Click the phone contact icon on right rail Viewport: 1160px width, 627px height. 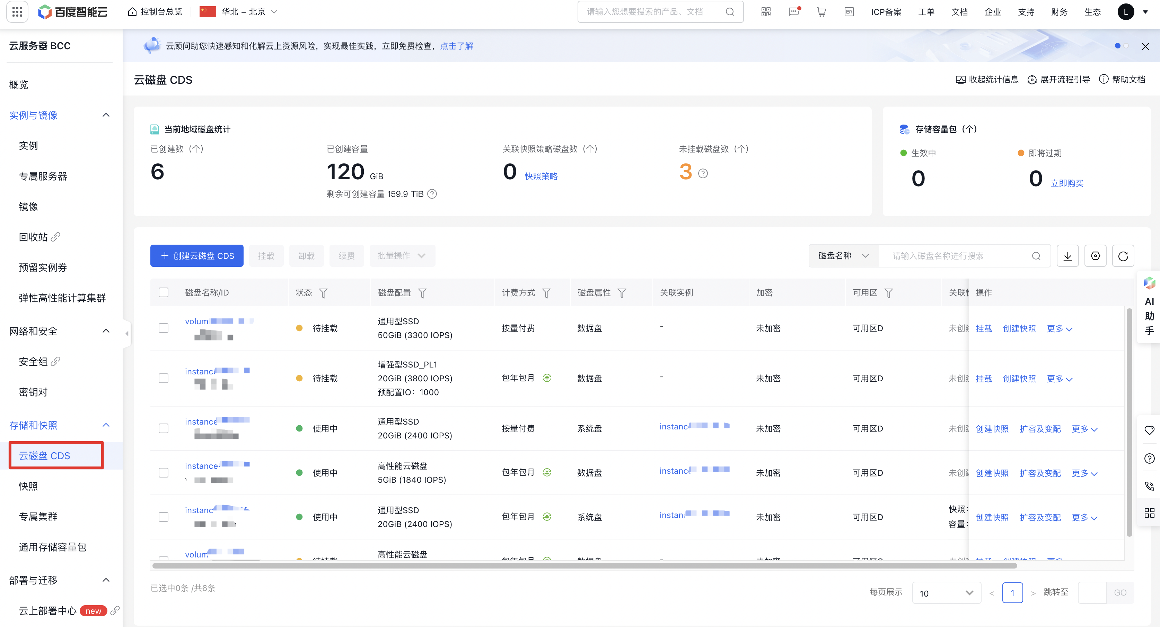(1149, 486)
